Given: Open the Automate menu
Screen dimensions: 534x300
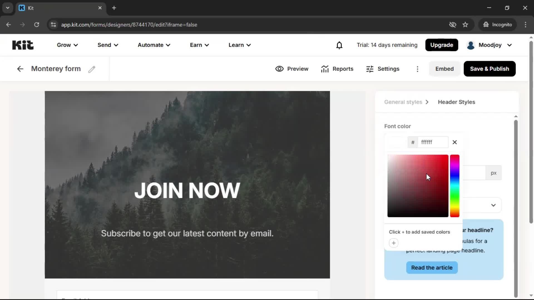Looking at the screenshot, I should (x=154, y=45).
